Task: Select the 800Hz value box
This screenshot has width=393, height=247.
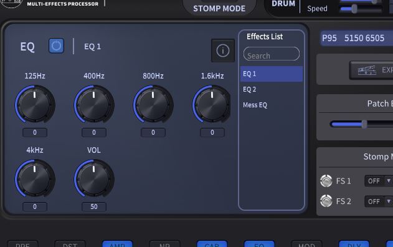Action: 153,132
